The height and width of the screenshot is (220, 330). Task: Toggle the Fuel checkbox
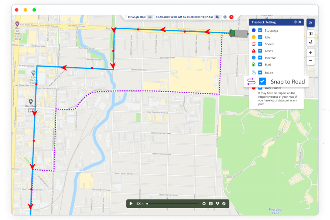[x=260, y=64]
